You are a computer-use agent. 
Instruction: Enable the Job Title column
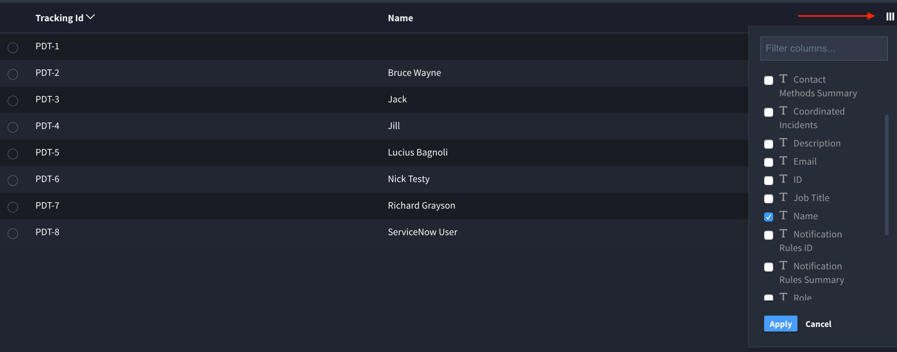[769, 198]
